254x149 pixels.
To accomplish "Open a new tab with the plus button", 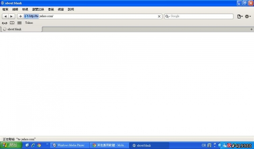I will (x=251, y=29).
